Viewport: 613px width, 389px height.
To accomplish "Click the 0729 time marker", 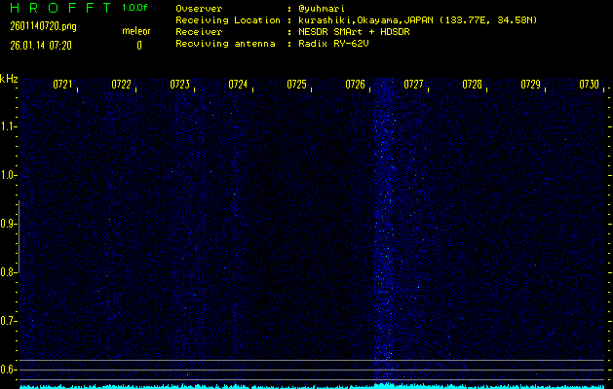I will pyautogui.click(x=530, y=85).
